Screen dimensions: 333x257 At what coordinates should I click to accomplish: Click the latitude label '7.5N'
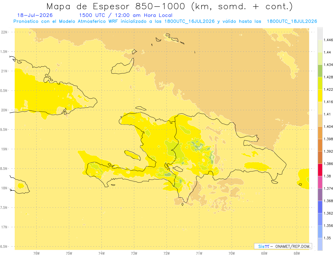4,208
